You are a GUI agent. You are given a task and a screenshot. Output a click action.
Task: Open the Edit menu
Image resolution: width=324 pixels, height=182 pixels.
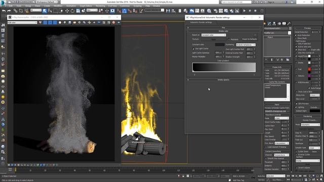click(11, 6)
